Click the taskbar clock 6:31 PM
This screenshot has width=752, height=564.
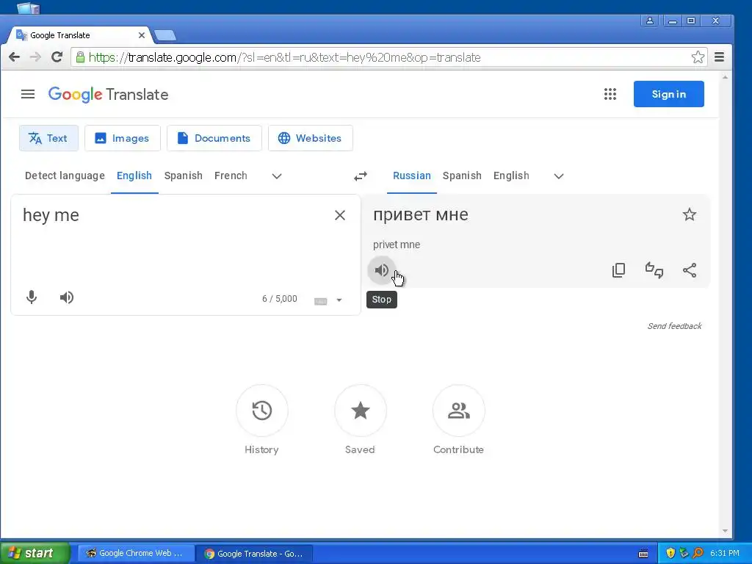[x=725, y=553]
